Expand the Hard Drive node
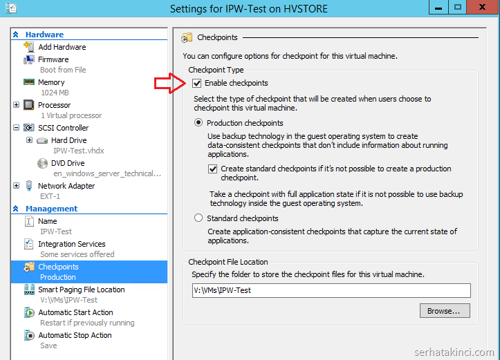 [29, 140]
